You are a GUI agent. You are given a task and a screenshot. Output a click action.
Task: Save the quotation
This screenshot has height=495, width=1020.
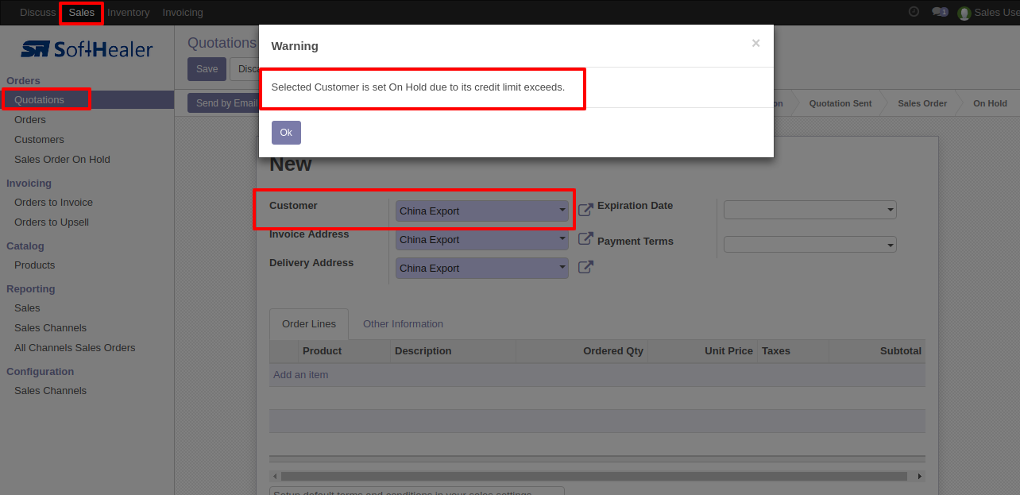point(207,69)
